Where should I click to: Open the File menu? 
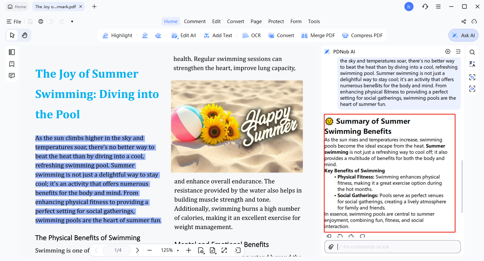click(14, 22)
